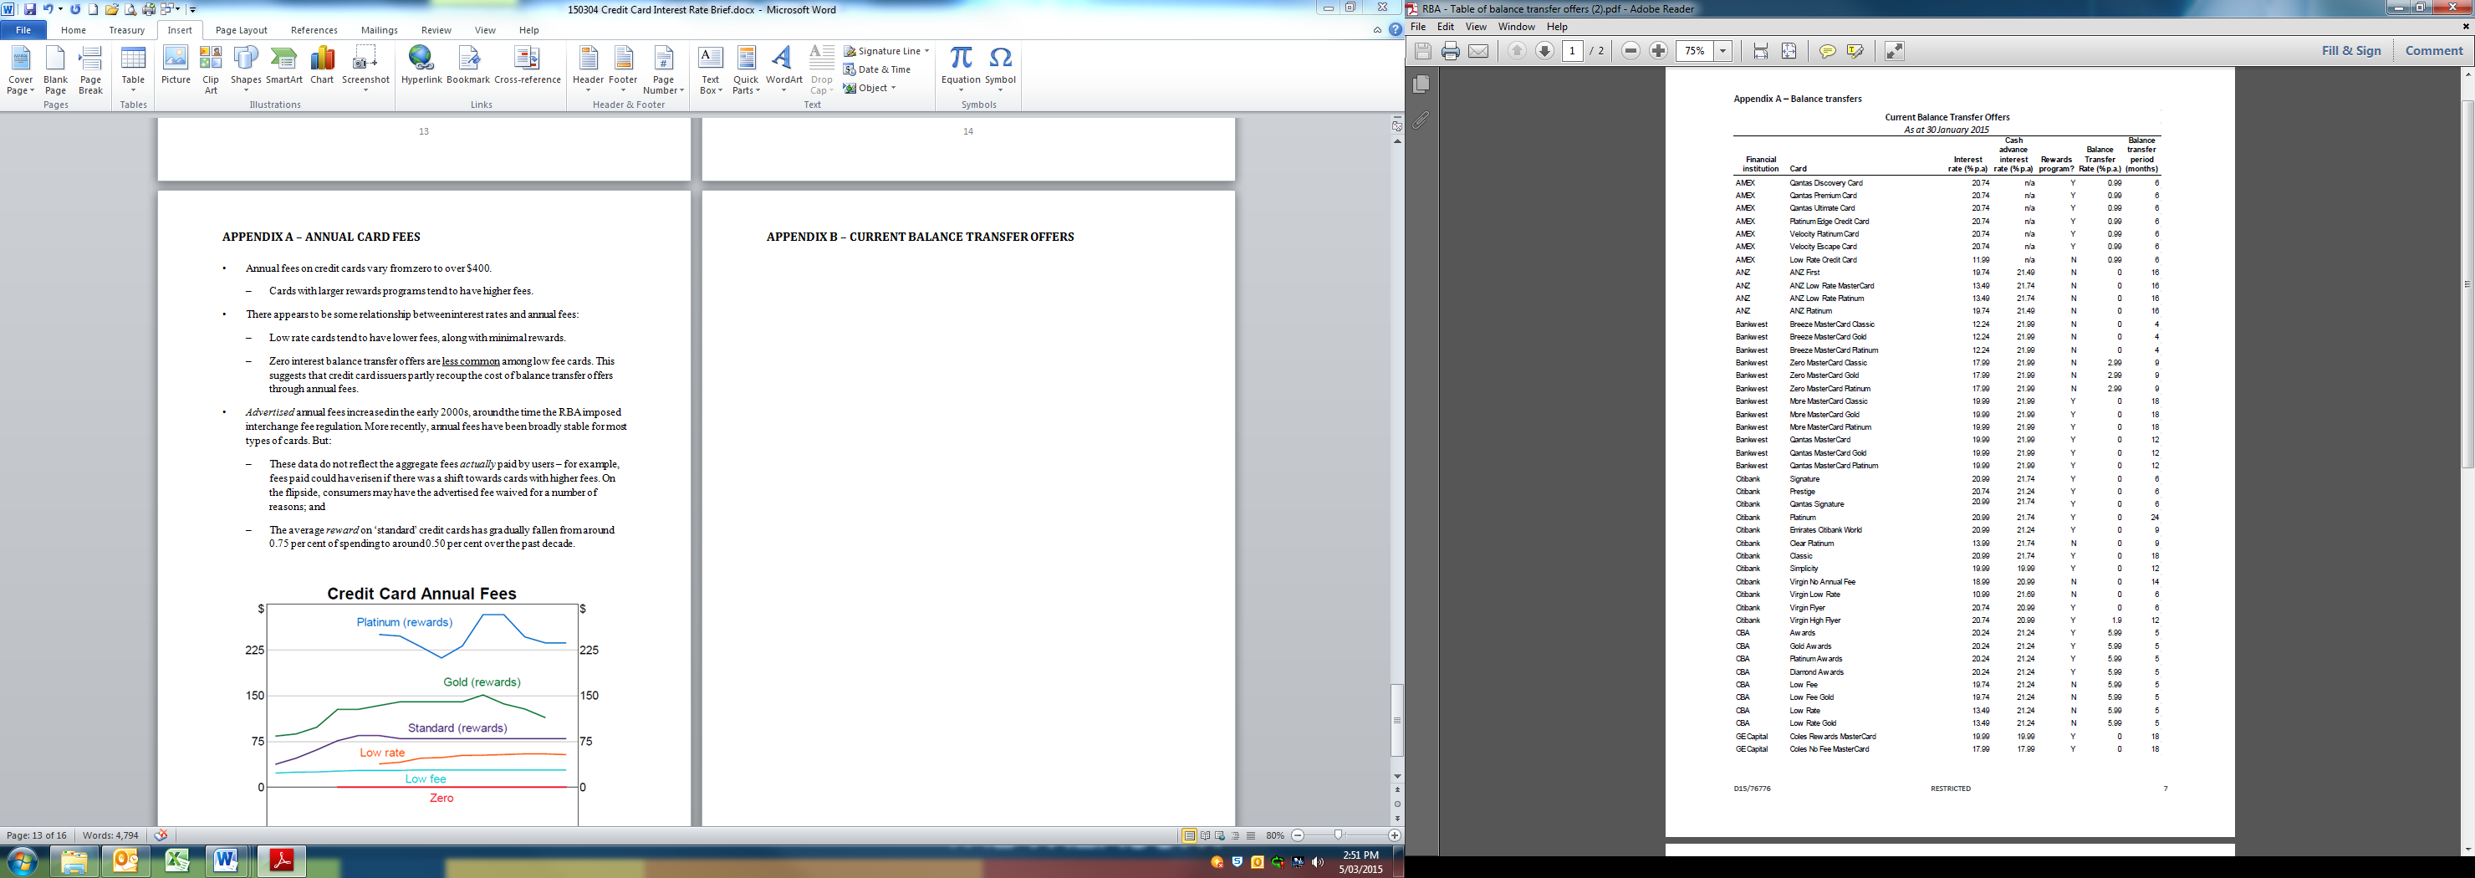Open the Window menu in Adobe Reader

tap(1516, 27)
